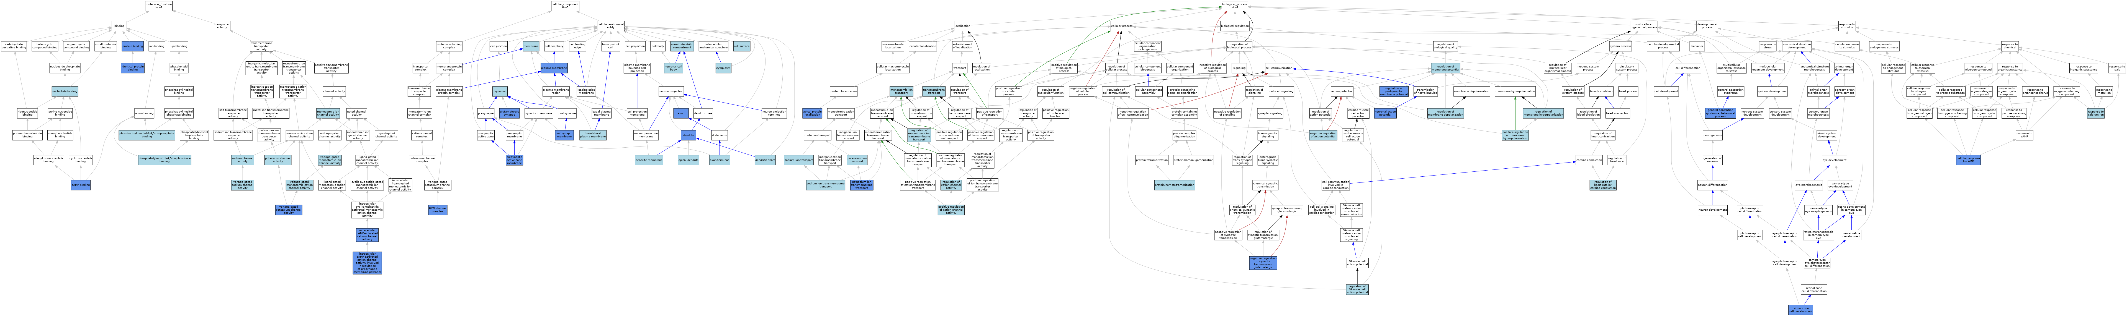This screenshot has height=316, width=2127.
Task: Select the 'cell periphery' node
Action: [553, 46]
